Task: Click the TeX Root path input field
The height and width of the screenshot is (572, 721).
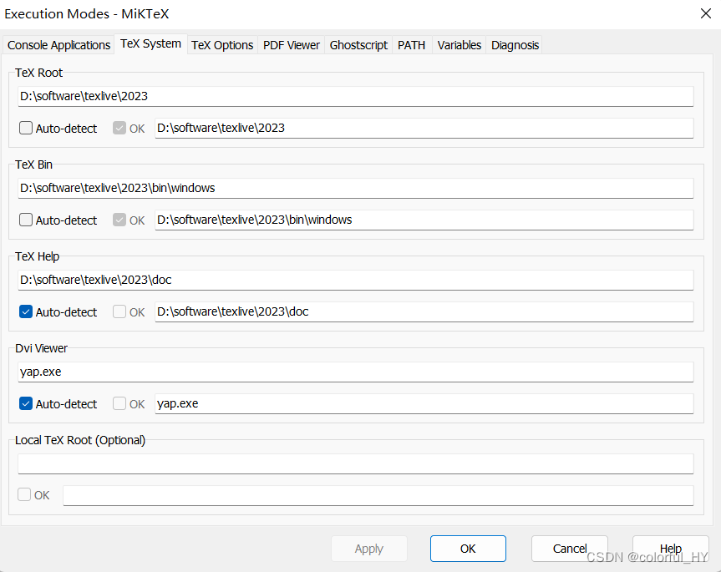Action: tap(355, 96)
